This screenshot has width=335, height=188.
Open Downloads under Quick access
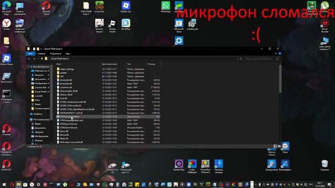(39, 75)
